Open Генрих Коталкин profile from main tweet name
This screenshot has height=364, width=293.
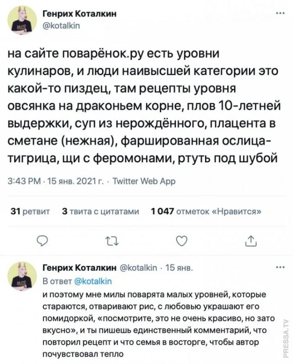[79, 14]
